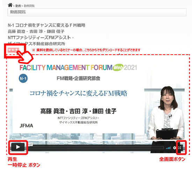
Task: Click the home icon in the breadcrumb
Action: [10, 5]
